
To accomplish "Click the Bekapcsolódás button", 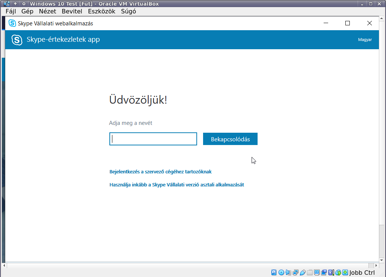I will pyautogui.click(x=230, y=139).
